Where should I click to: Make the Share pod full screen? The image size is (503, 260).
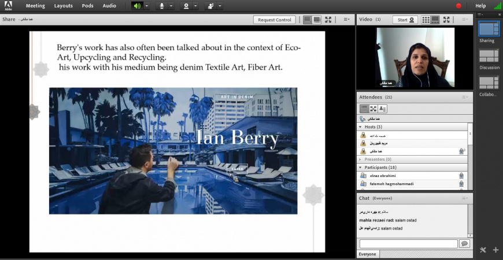[328, 20]
